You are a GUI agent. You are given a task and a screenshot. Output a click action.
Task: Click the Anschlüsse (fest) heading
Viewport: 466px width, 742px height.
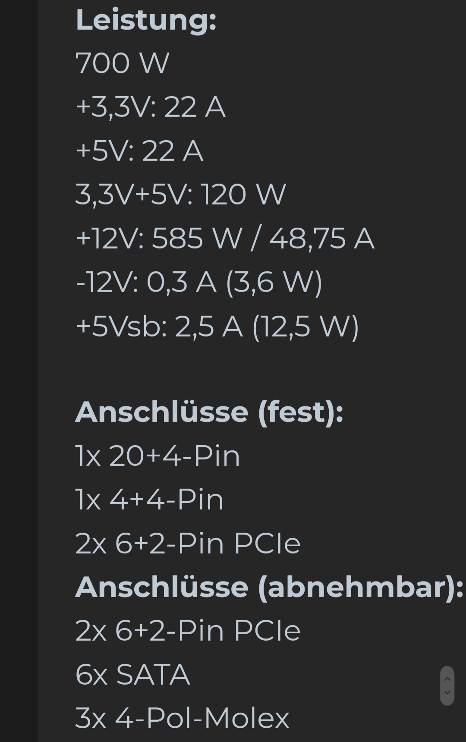209,412
